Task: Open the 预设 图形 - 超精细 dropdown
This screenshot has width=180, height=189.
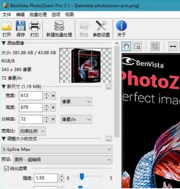Action: [x=63, y=159]
